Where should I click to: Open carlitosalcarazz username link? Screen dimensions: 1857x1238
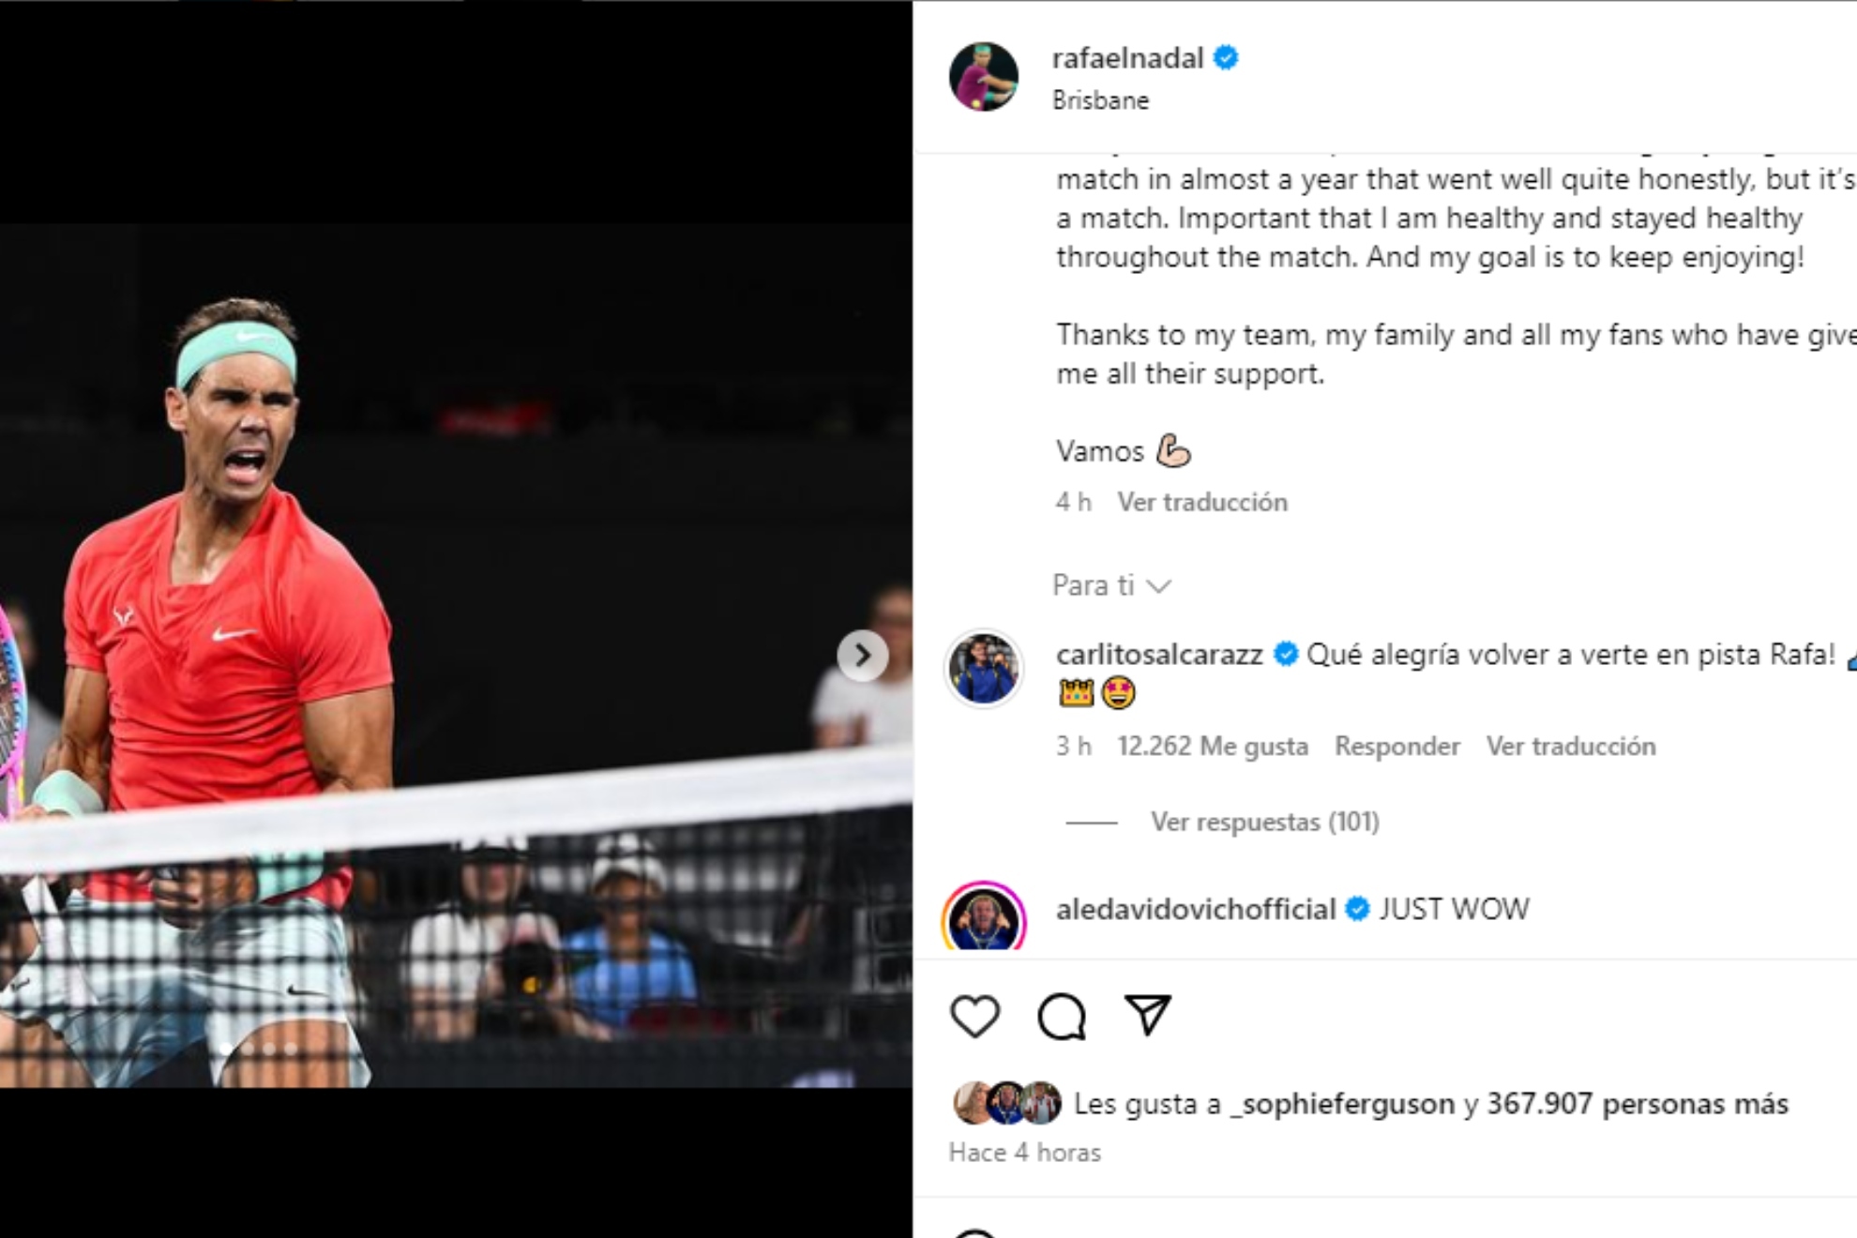pos(1159,655)
